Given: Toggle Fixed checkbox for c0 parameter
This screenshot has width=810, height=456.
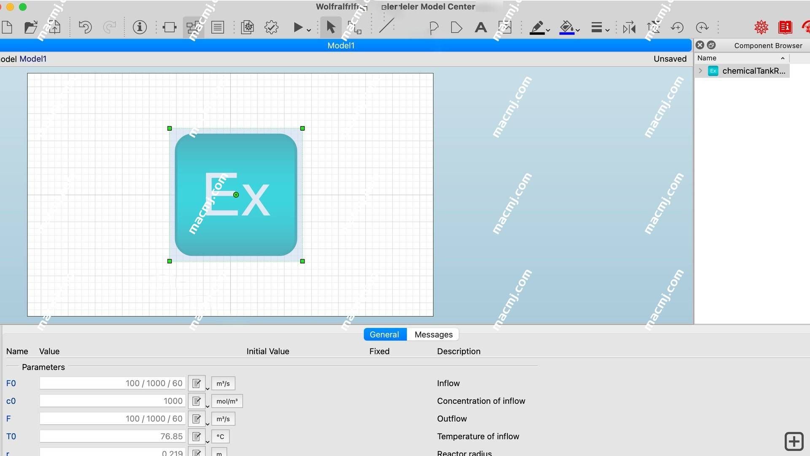Looking at the screenshot, I should point(379,400).
